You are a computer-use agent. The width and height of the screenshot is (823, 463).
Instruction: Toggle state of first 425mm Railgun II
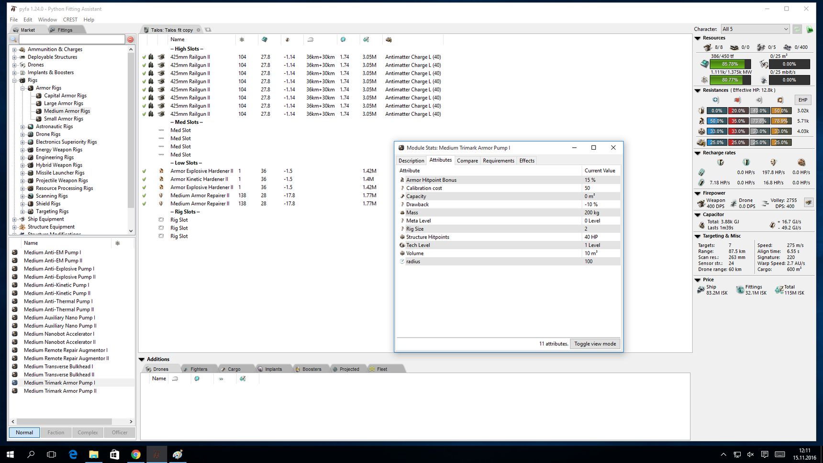click(x=144, y=57)
